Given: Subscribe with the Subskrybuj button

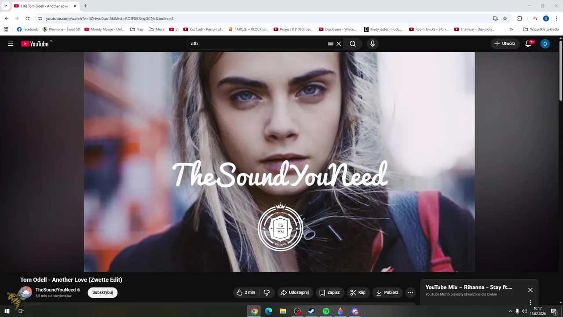Looking at the screenshot, I should [102, 292].
